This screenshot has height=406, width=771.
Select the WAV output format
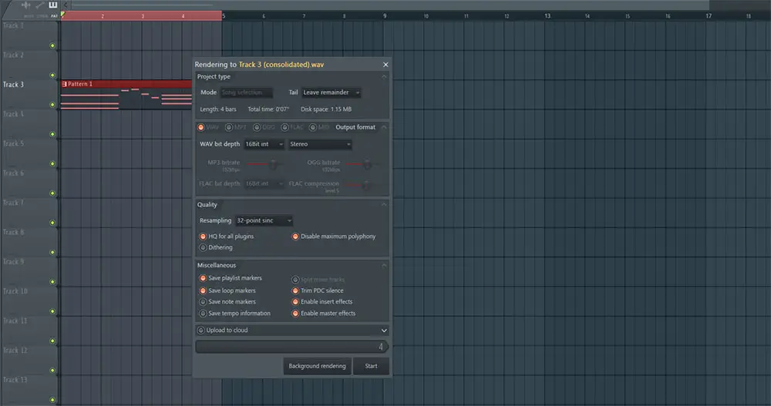(201, 127)
